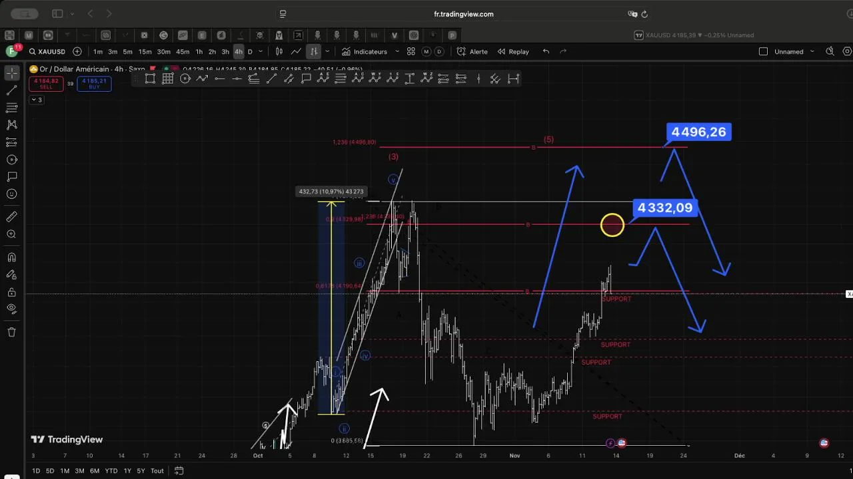Toggle stay in drawing mode
The image size is (853, 479).
click(11, 275)
